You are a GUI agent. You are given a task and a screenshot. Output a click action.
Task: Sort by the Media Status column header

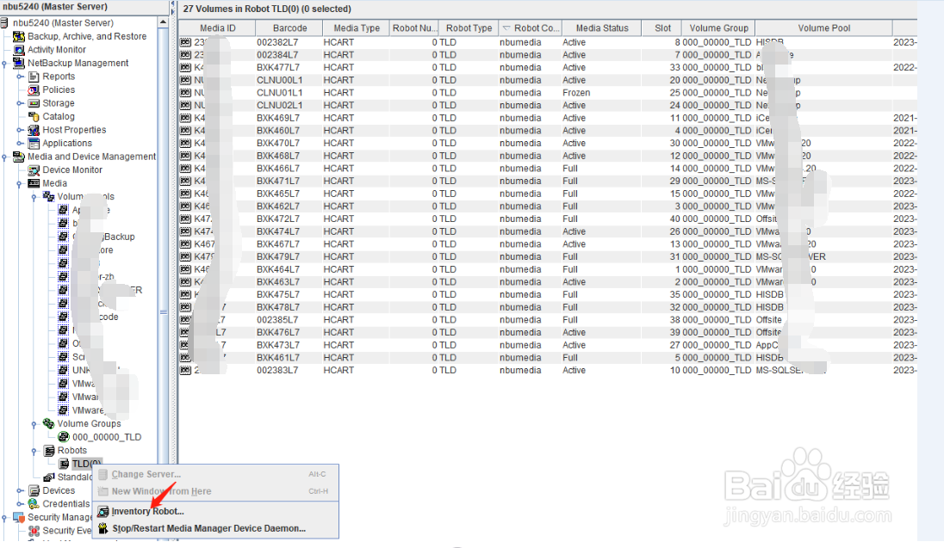pyautogui.click(x=601, y=28)
